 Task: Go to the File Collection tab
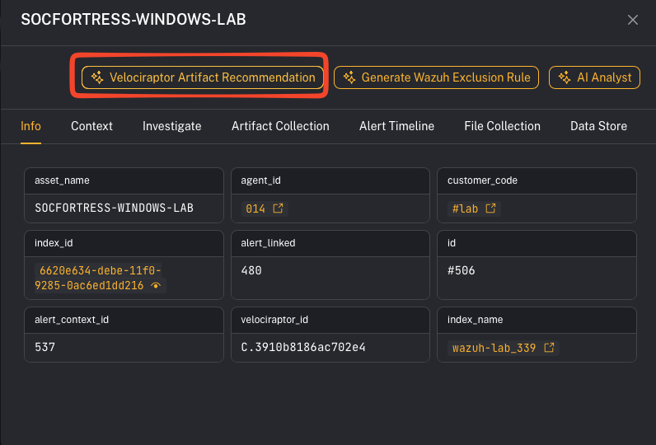[502, 126]
